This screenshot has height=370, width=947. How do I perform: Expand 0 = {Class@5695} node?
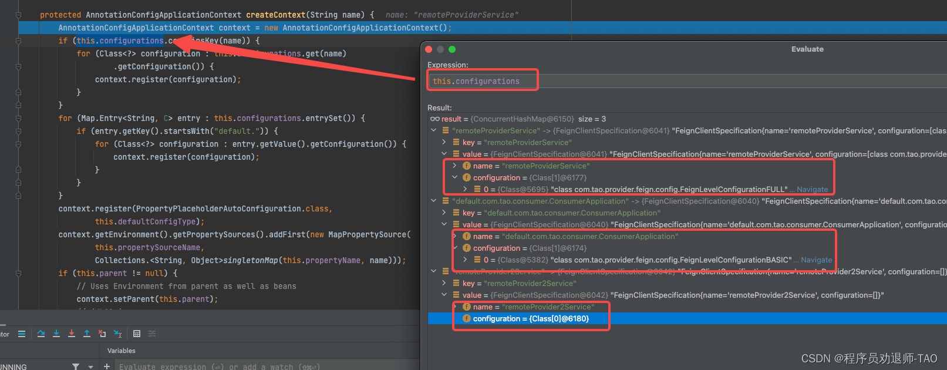click(466, 189)
